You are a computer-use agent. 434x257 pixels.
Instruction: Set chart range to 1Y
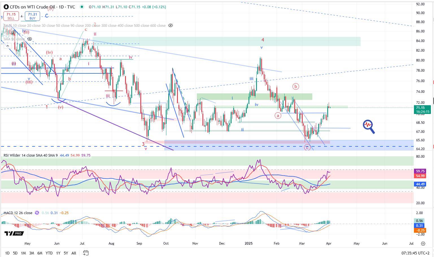pyautogui.click(x=58, y=253)
